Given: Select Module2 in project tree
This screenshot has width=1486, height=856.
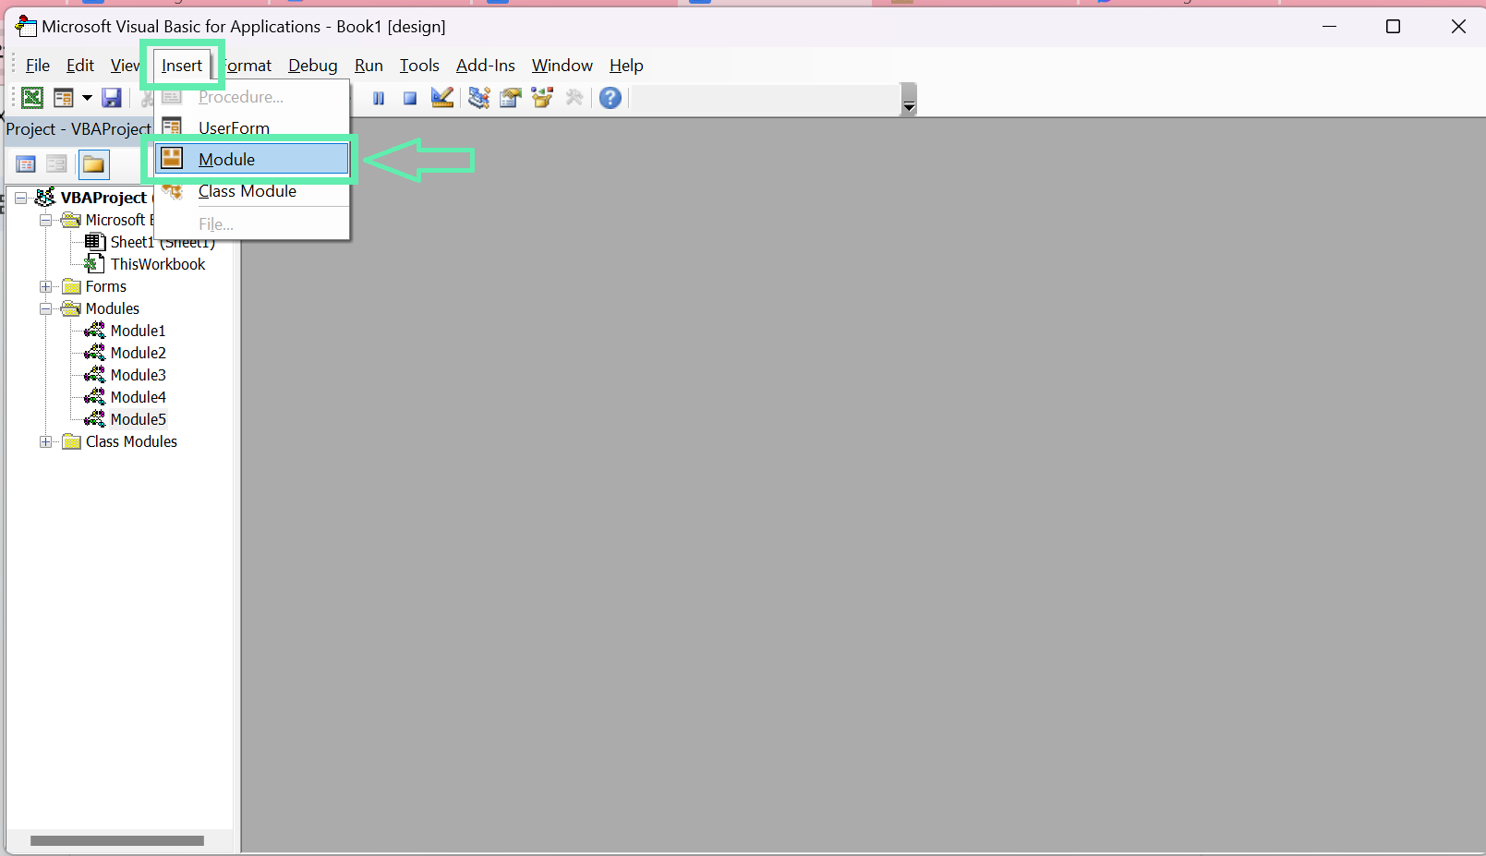Looking at the screenshot, I should pos(138,353).
